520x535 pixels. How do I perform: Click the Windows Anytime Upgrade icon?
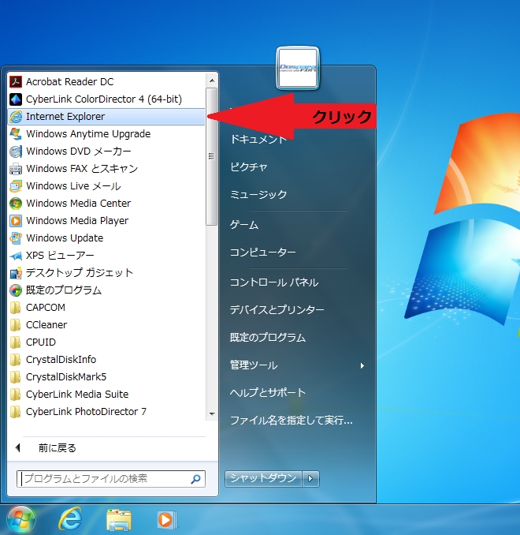(15, 134)
